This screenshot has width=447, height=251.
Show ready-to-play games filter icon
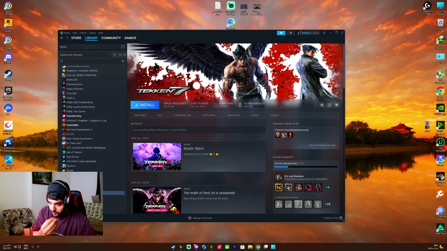coord(124,55)
